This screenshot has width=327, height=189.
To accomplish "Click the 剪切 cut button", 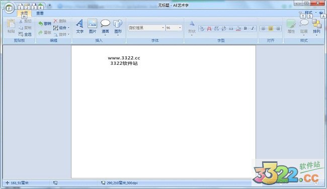I will 25,21.
